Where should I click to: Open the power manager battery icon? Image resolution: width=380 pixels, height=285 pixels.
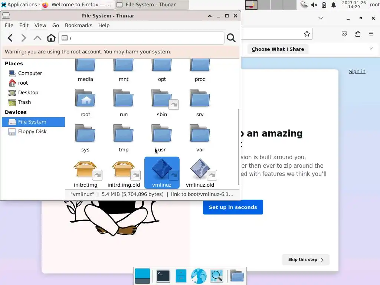[324, 4]
